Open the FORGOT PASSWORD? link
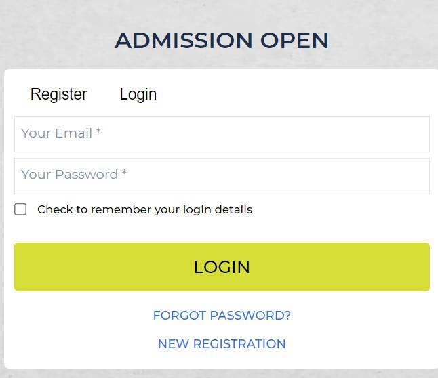The image size is (438, 378). [x=222, y=316]
